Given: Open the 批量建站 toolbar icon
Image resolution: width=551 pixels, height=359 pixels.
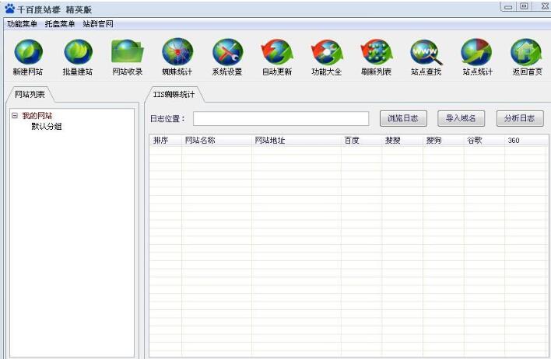Looking at the screenshot, I should click(78, 52).
